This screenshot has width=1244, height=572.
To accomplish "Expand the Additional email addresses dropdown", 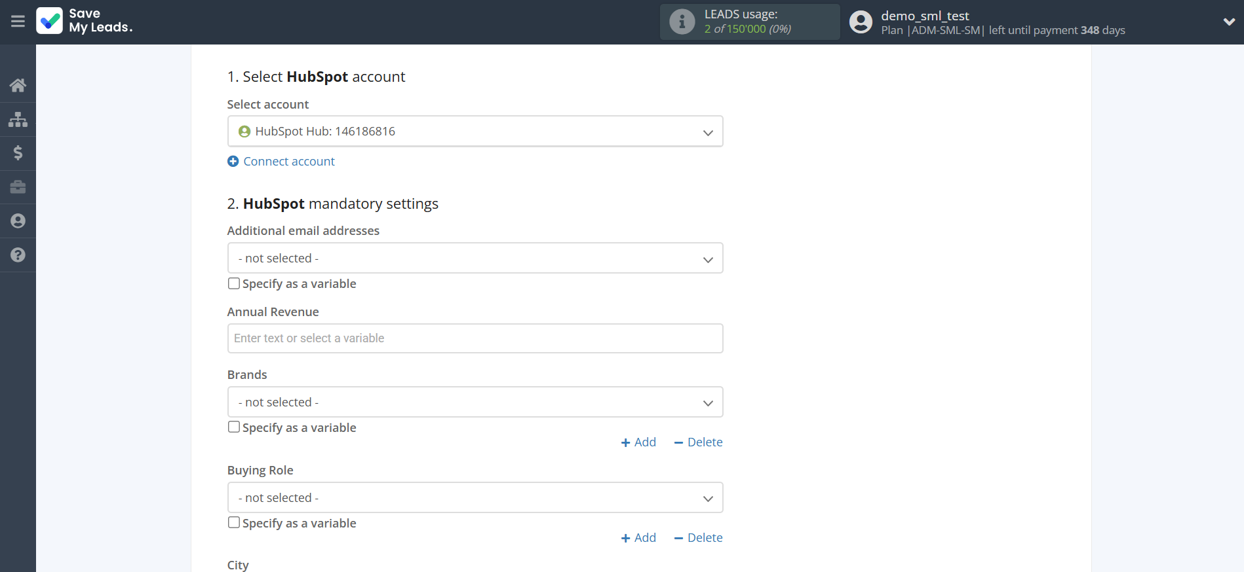I will coord(475,259).
